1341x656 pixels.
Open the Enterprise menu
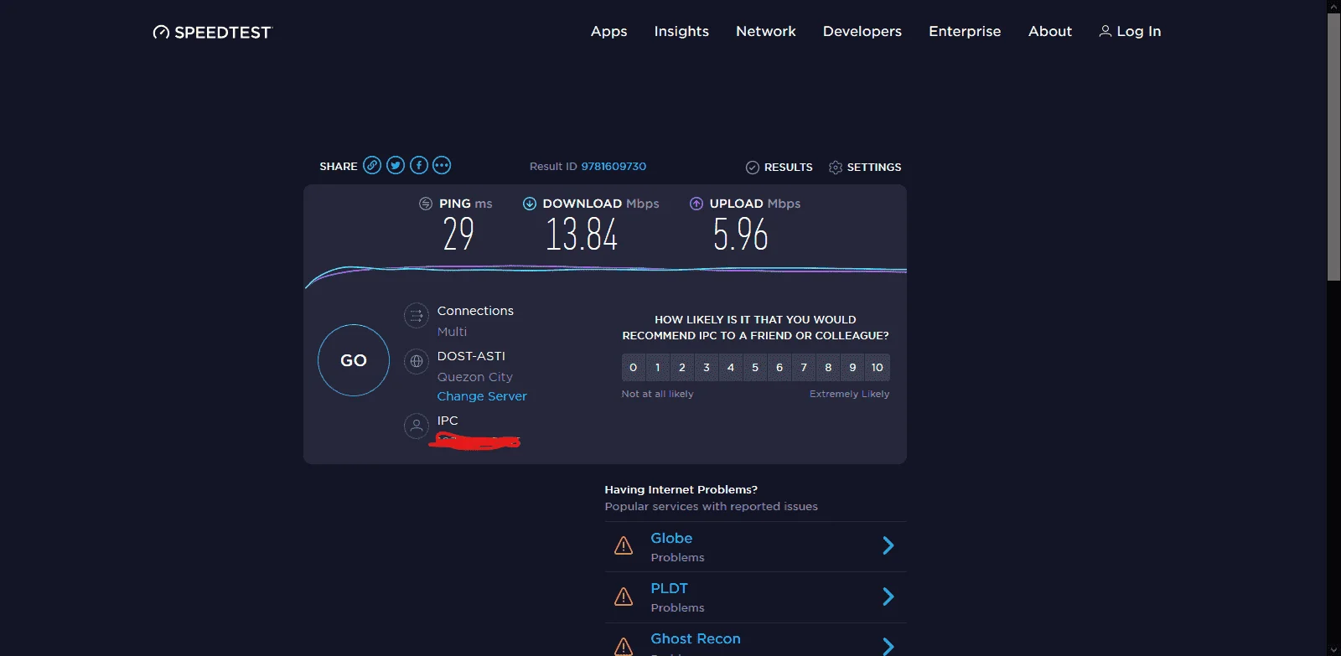coord(965,32)
